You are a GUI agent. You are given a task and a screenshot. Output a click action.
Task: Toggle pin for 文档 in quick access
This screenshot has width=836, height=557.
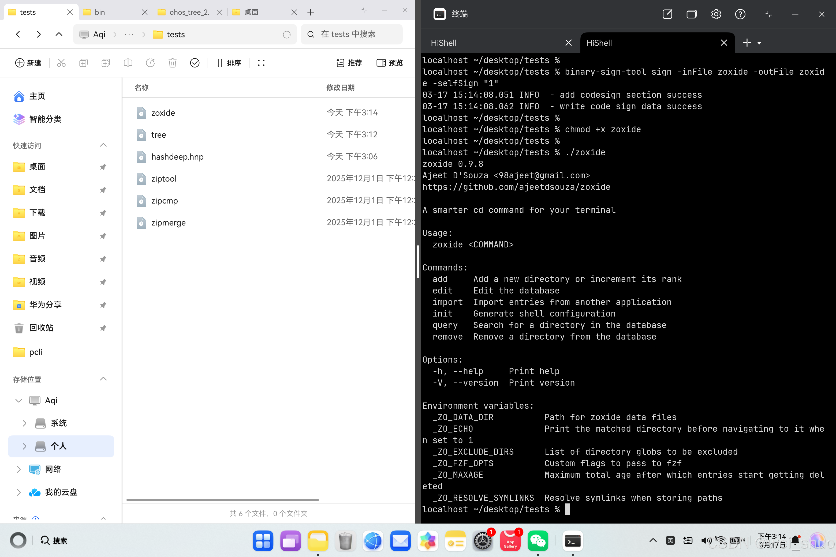coord(103,190)
